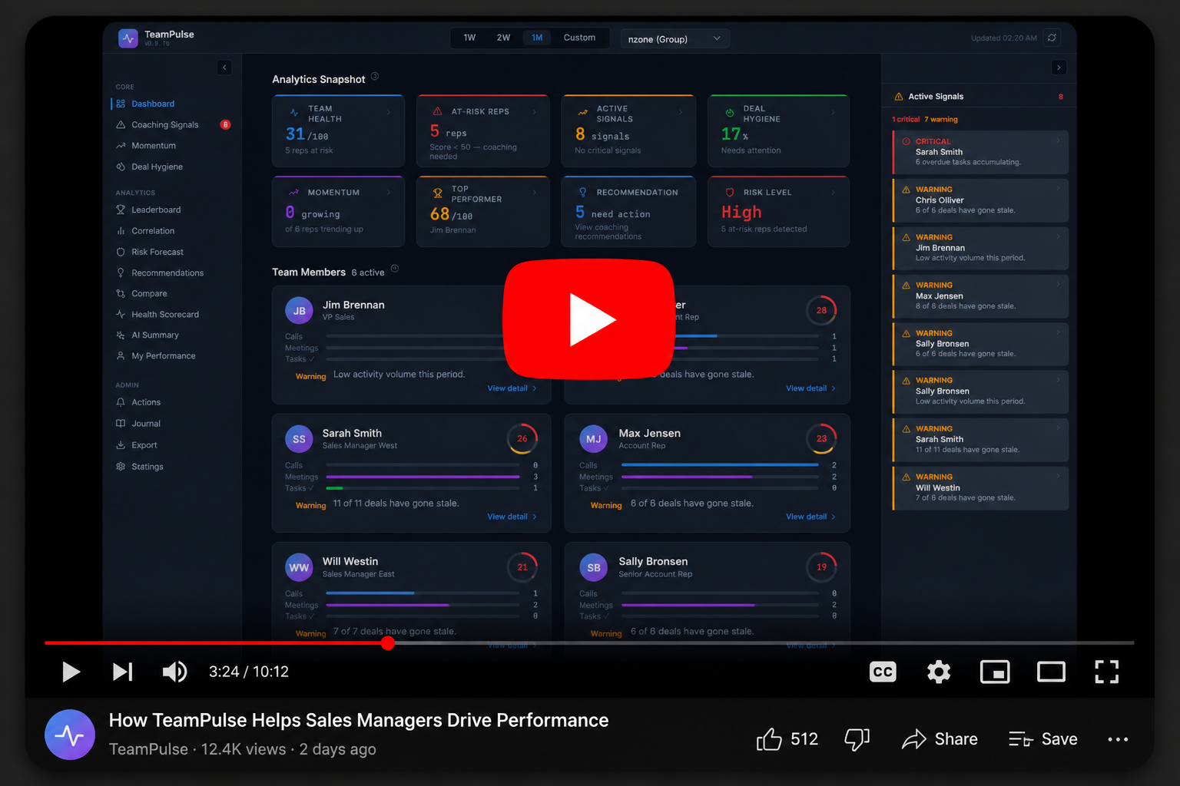Expand the Deal Hygiene card chevron
Viewport: 1180px width, 786px height.
pos(833,112)
